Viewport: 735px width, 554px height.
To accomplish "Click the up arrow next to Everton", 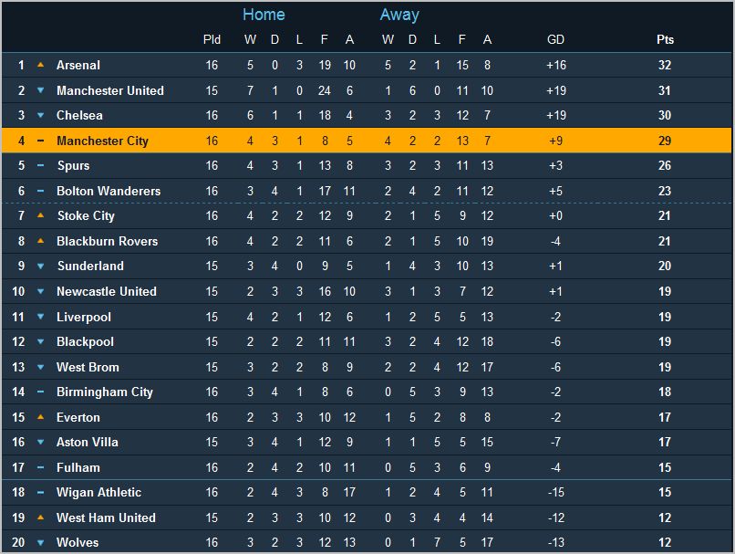I will point(40,417).
